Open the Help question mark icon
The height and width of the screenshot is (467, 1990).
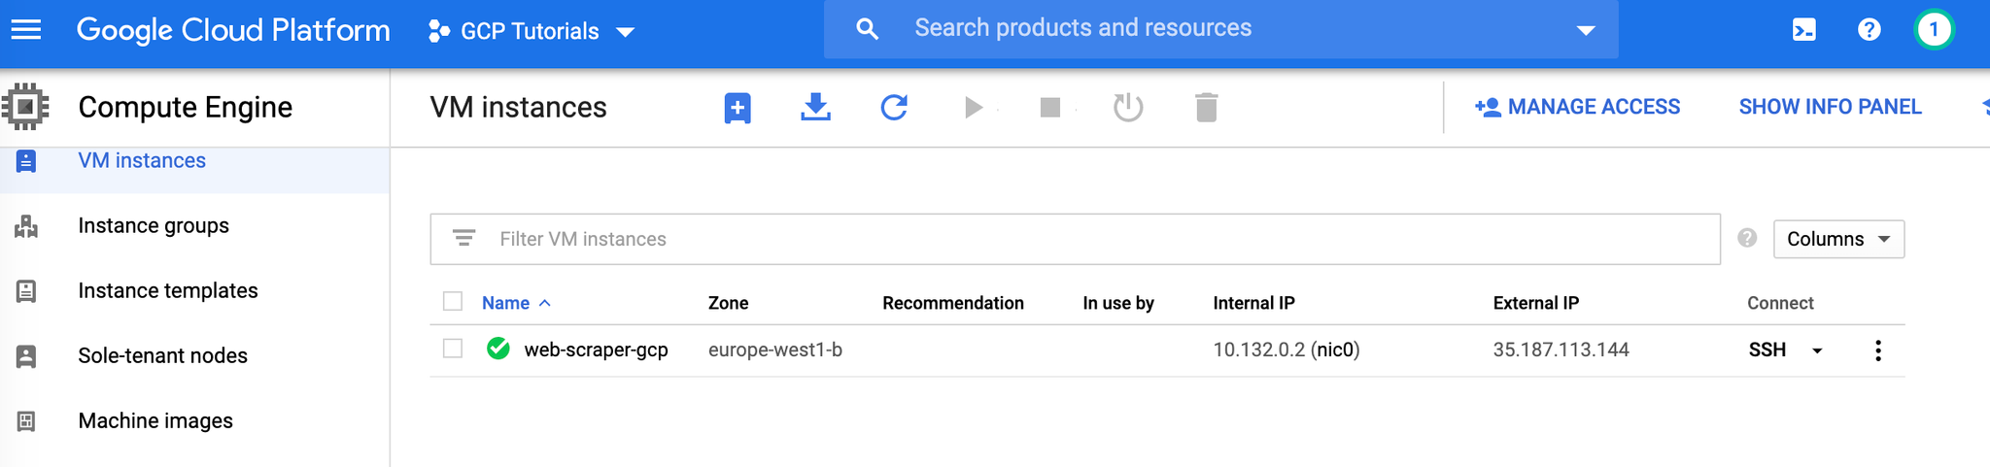1869,30
